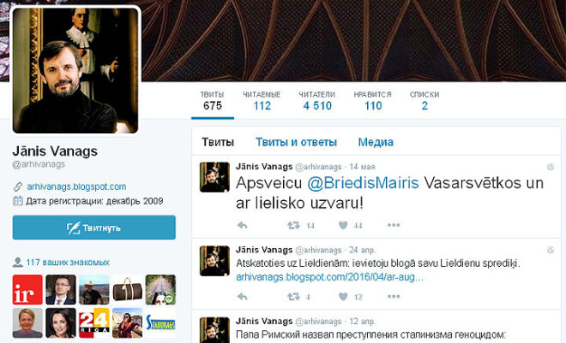
Task: Open the Читаемые 112 following list
Action: pyautogui.click(x=262, y=101)
